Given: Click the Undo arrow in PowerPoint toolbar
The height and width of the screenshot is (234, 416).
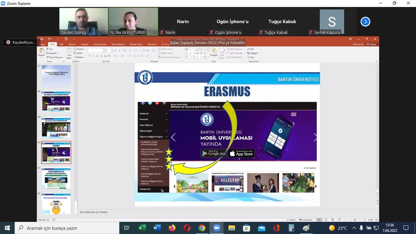Looking at the screenshot, I should [49, 39].
